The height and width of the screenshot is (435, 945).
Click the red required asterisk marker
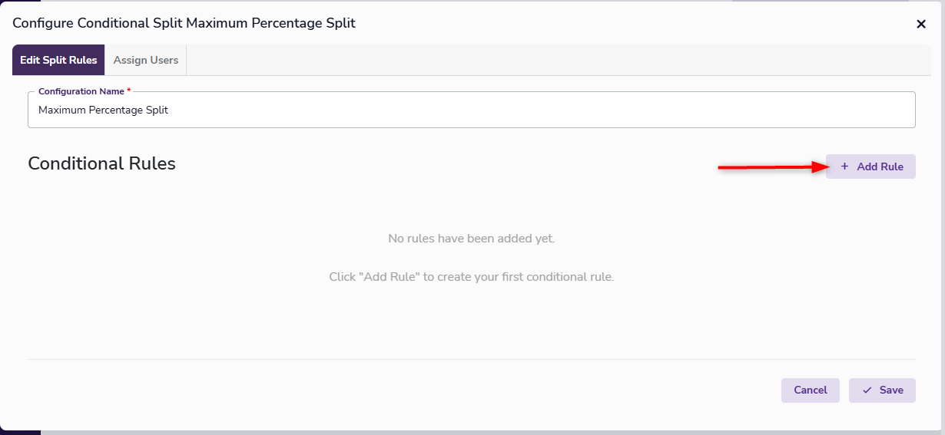129,91
